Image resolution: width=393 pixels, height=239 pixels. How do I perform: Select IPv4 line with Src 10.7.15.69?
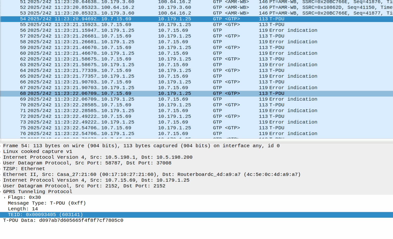click(96, 180)
